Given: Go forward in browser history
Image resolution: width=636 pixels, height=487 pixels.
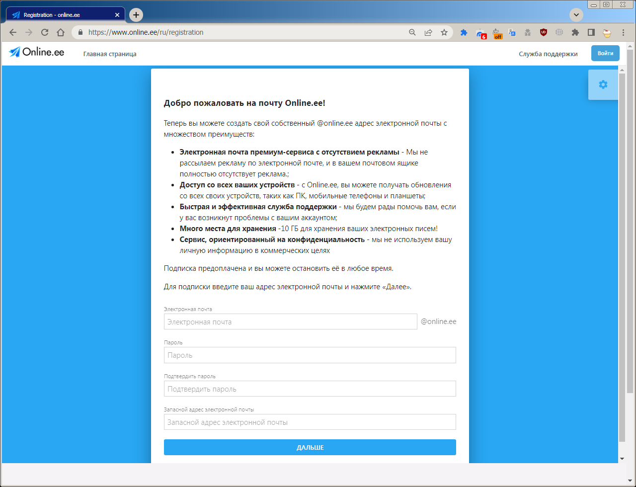Looking at the screenshot, I should point(29,32).
